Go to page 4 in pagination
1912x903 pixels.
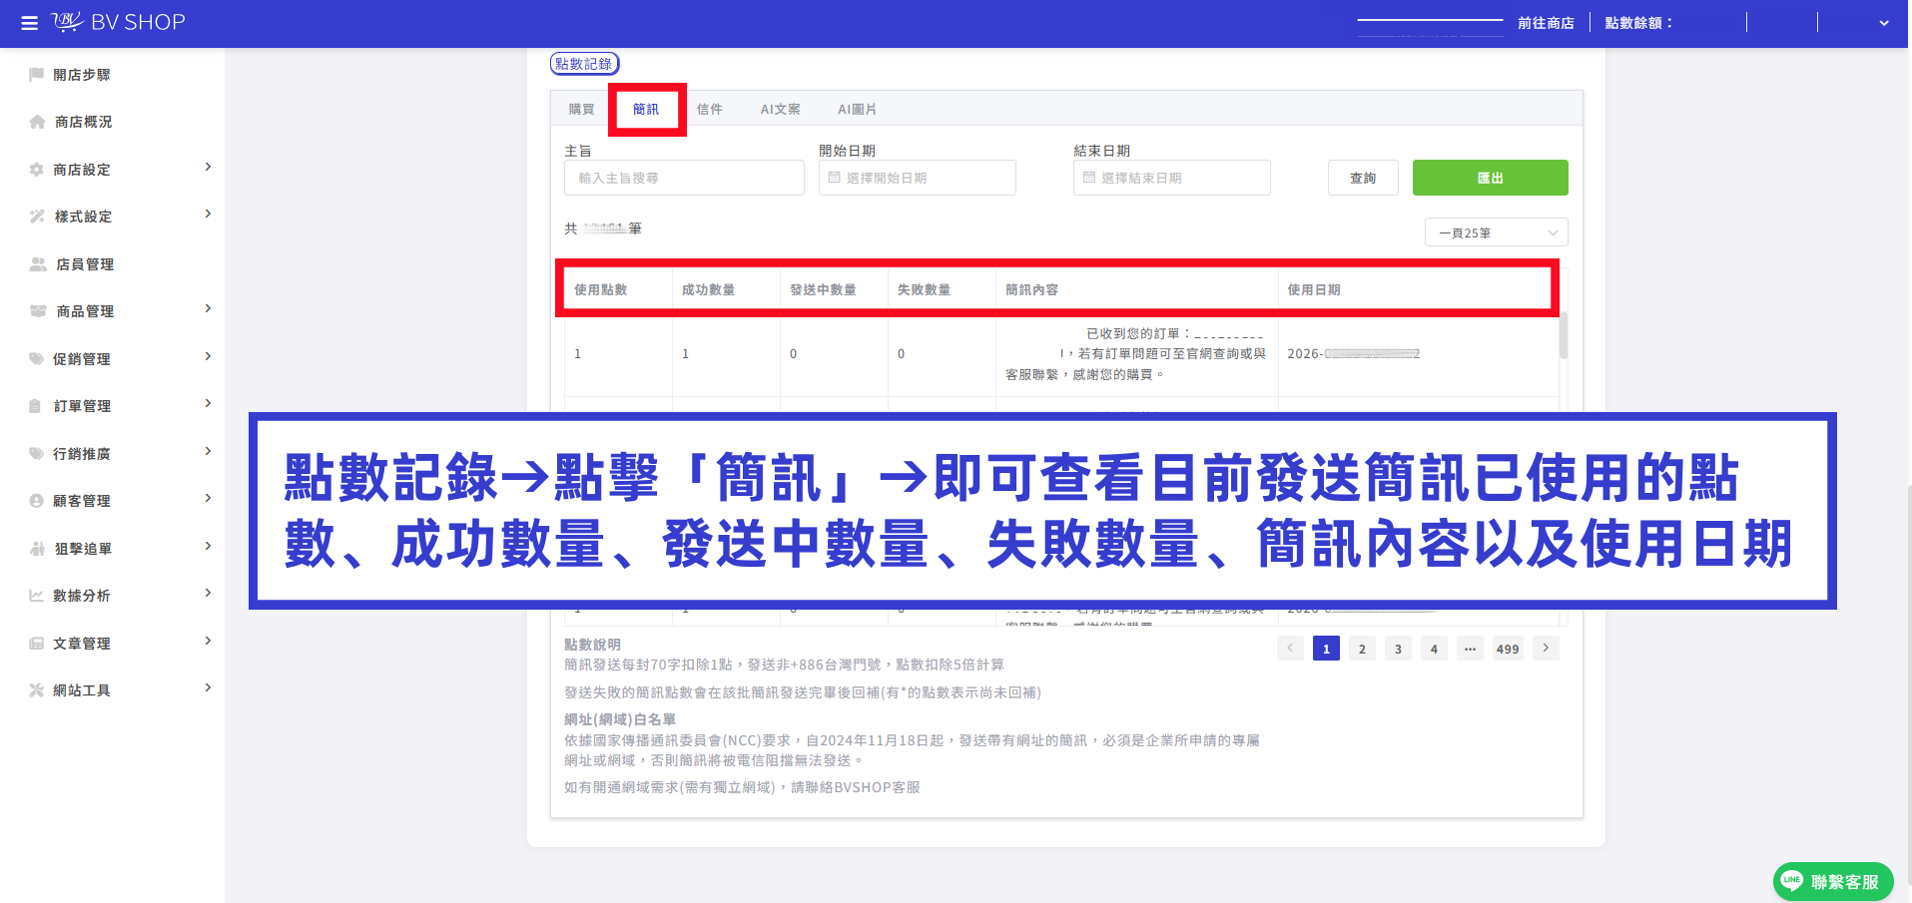1434,649
